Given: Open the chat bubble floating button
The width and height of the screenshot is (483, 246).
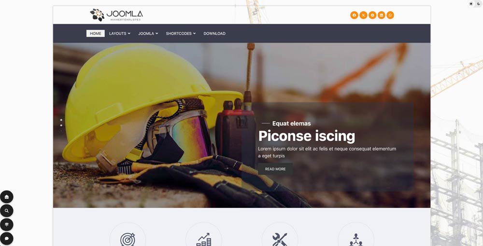Looking at the screenshot, I should pos(7,238).
